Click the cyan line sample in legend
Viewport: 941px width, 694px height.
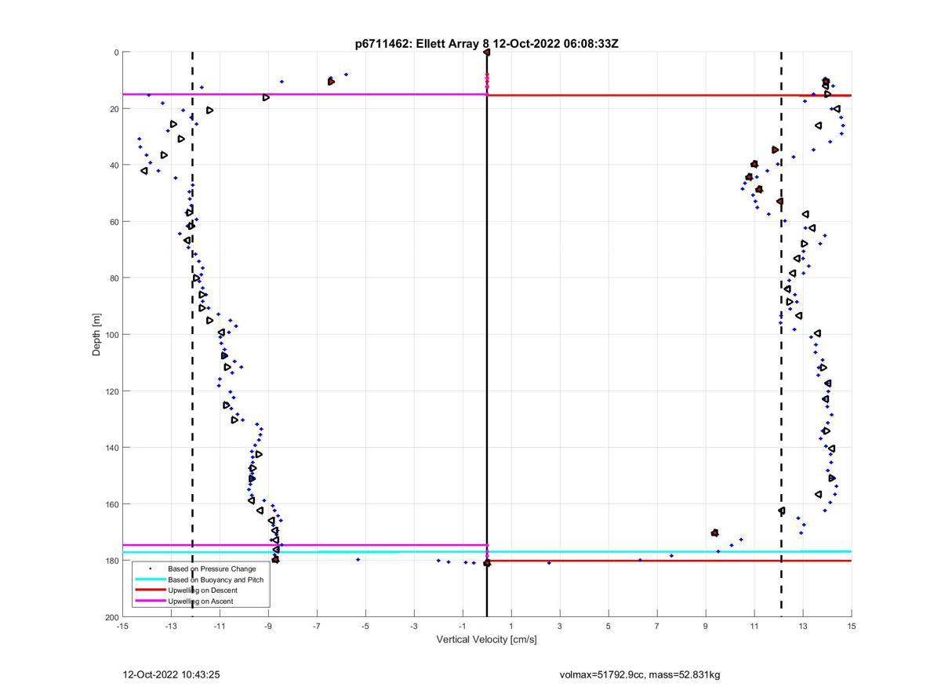coord(150,580)
